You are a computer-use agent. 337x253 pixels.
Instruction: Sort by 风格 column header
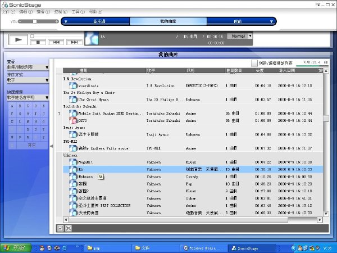click(x=205, y=70)
